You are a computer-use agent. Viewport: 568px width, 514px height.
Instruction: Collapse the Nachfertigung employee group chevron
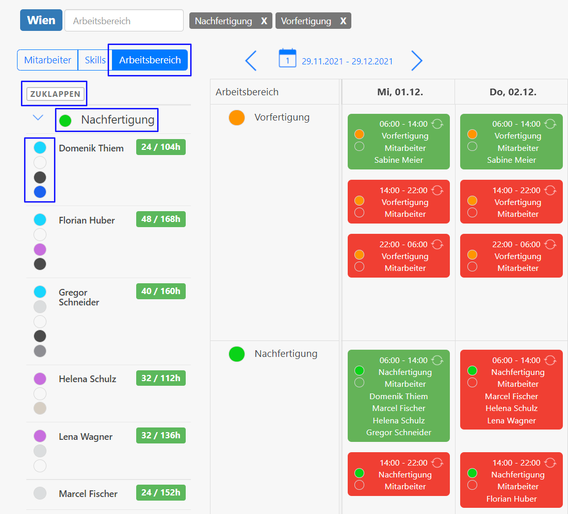(x=38, y=118)
